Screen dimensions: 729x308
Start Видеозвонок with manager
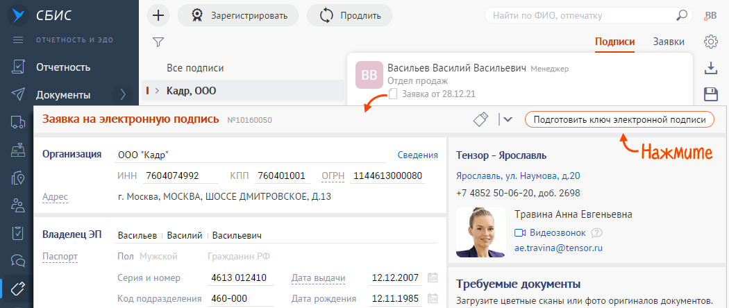pyautogui.click(x=550, y=232)
